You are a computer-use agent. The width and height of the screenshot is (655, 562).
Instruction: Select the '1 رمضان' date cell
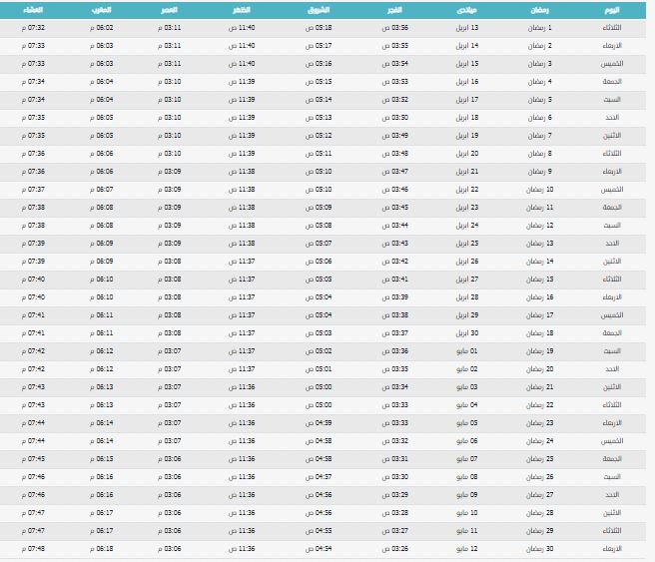(540, 28)
